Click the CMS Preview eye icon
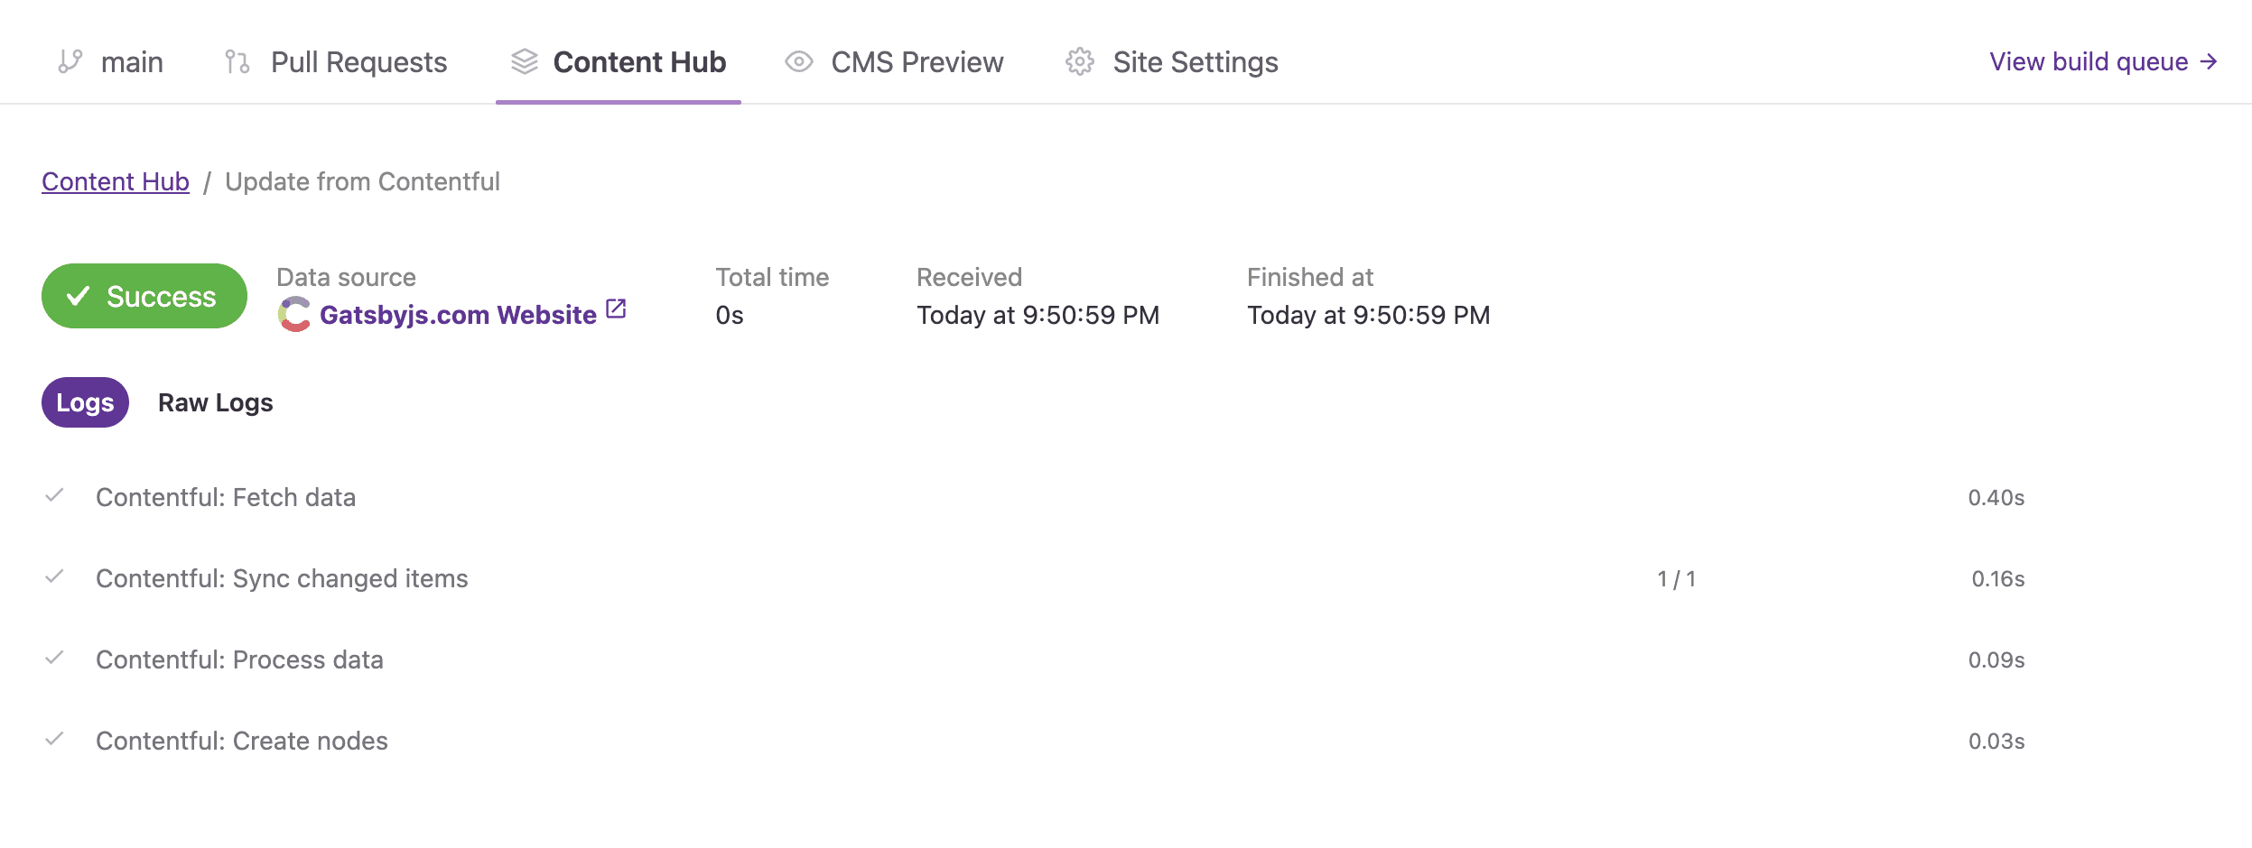The height and width of the screenshot is (848, 2252). [799, 61]
